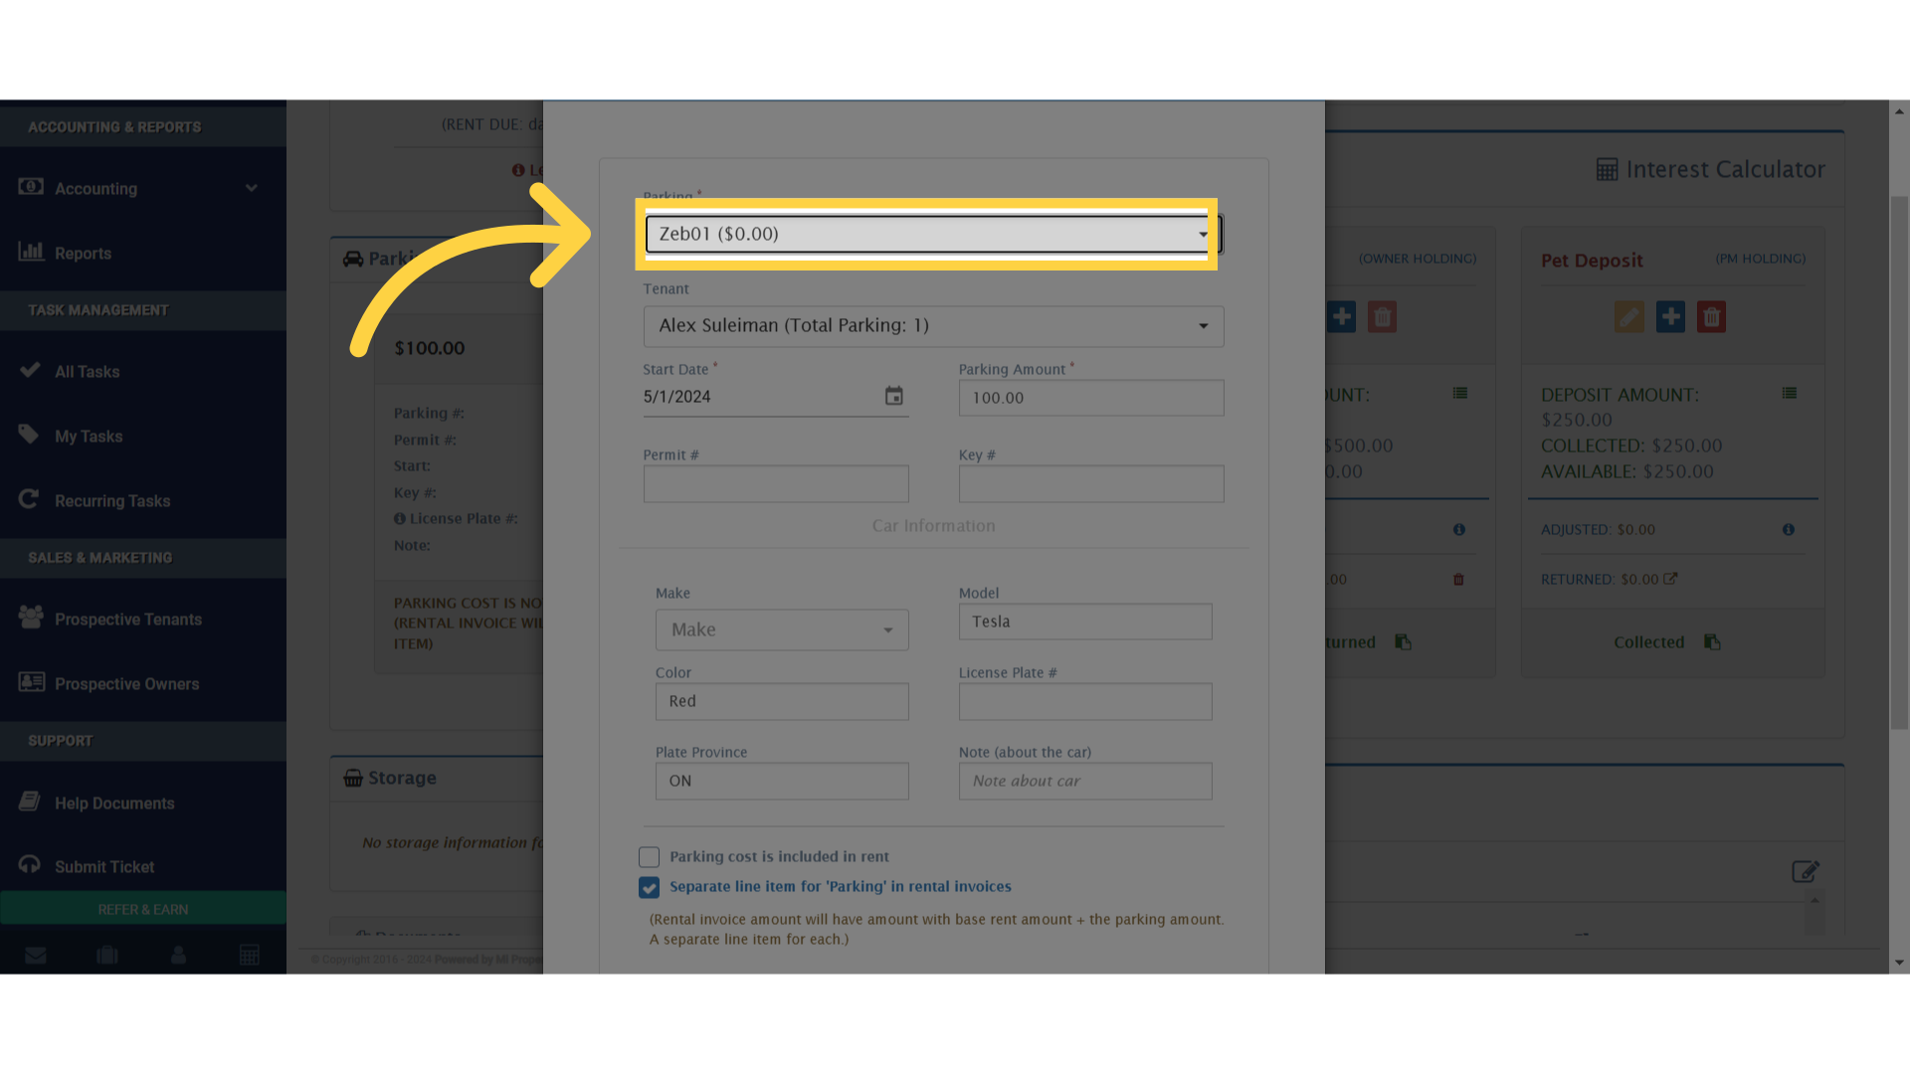Open the external link icon beside Returned: $0.00
The image size is (1910, 1074).
click(x=1670, y=578)
